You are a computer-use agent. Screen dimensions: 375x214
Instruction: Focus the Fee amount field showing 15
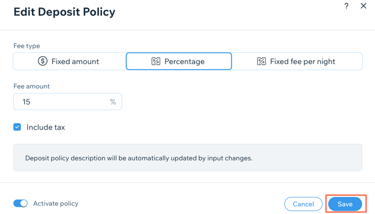[x=67, y=102]
